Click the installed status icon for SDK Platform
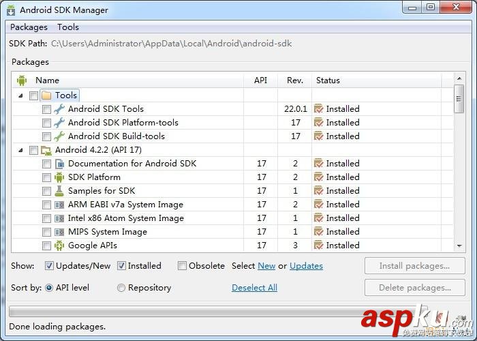Image resolution: width=477 pixels, height=341 pixels. 318,177
